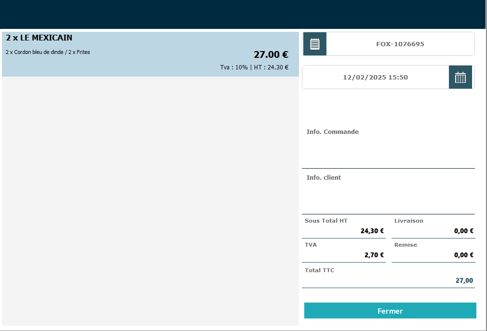The height and width of the screenshot is (331, 487).
Task: Click the Total TTC label
Action: click(x=319, y=270)
